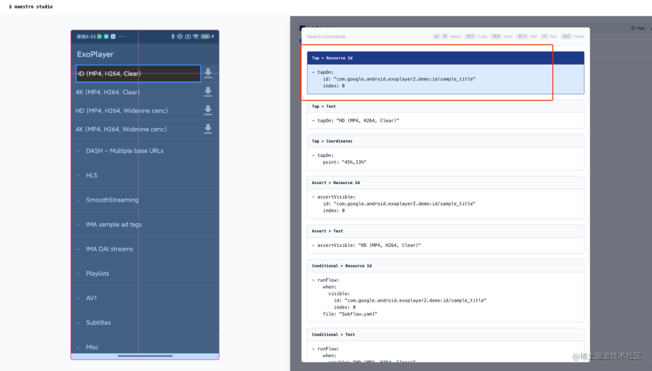Image resolution: width=652 pixels, height=371 pixels.
Task: Tap the phone home gesture bar
Action: click(145, 356)
